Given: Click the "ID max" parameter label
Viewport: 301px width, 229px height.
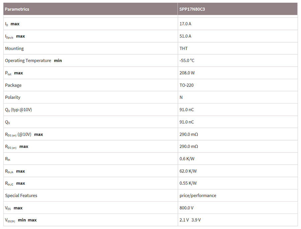Looking at the screenshot, I should (12, 24).
